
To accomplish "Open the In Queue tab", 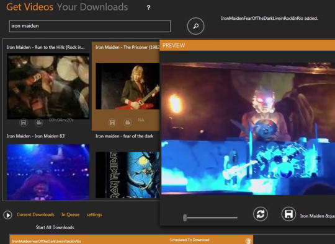I will (70, 214).
